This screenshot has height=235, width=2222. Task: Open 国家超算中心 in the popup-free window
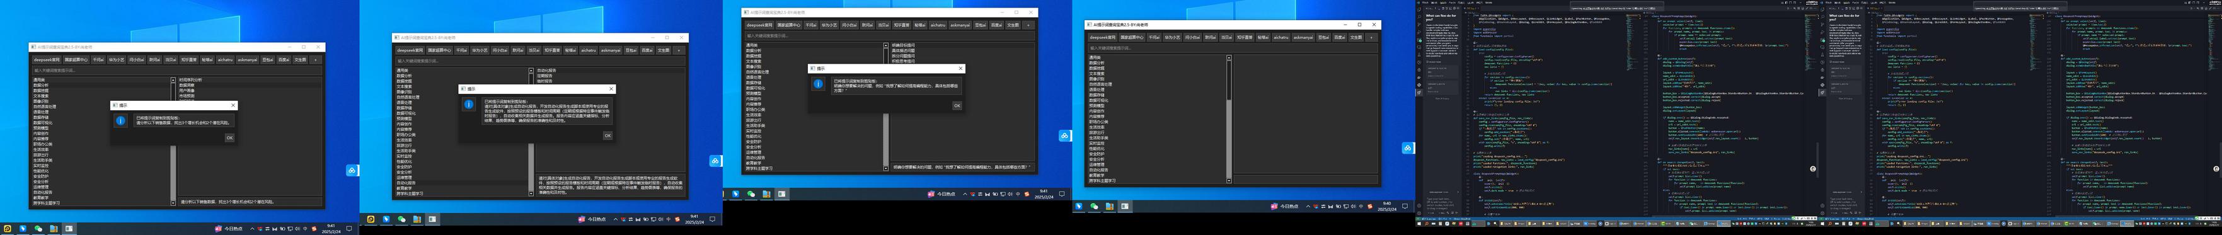[x=1132, y=37]
